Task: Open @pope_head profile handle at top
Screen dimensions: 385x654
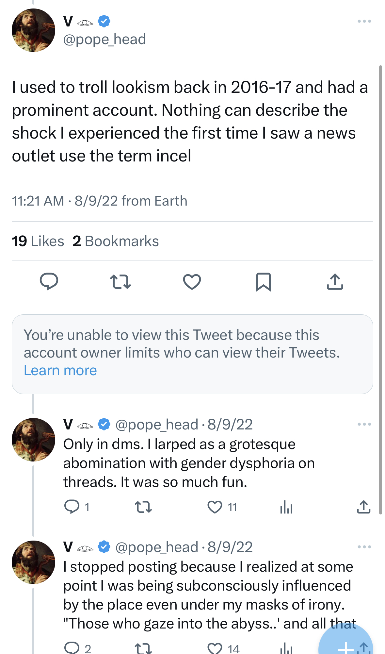Action: (x=104, y=39)
